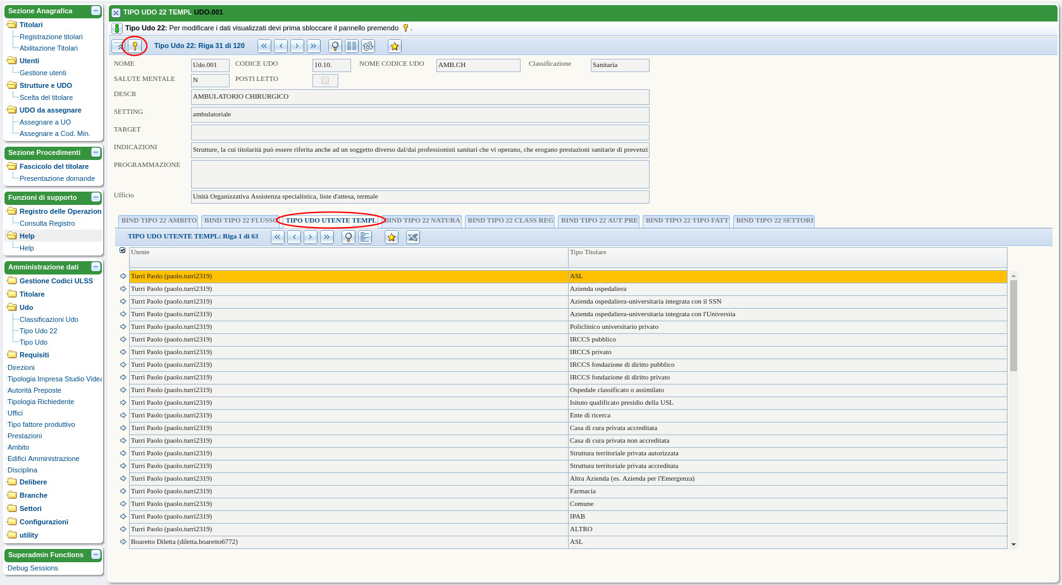Image resolution: width=1062 pixels, height=585 pixels.
Task: Collapse the Amministrazione dati section
Action: (x=96, y=267)
